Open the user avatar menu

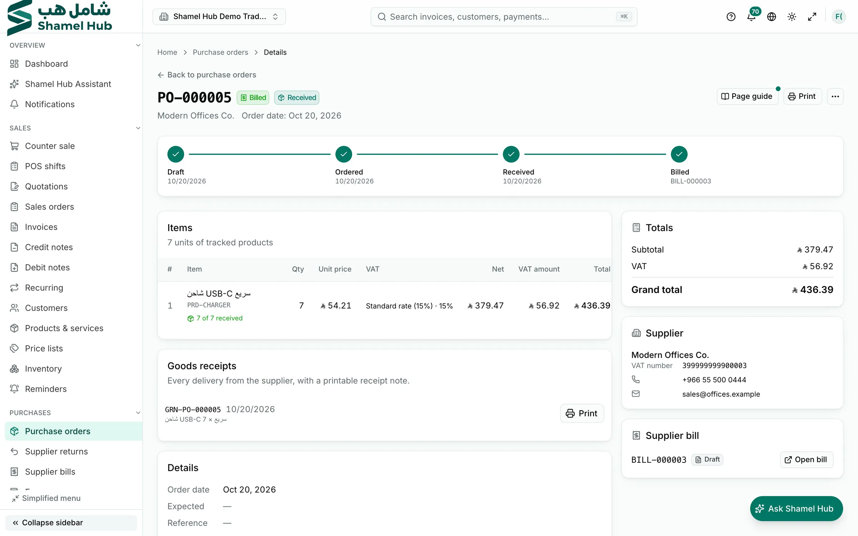click(x=838, y=16)
